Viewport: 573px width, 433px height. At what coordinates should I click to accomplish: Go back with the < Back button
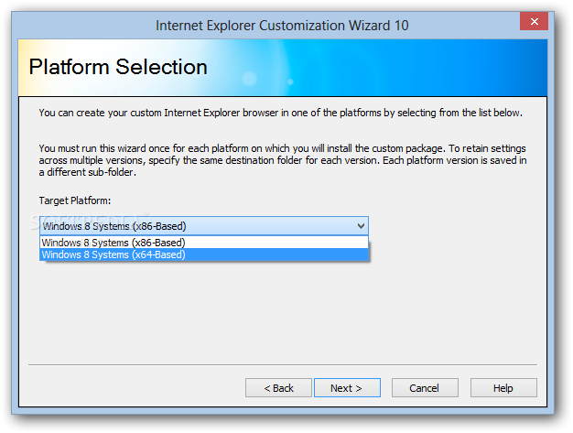(278, 388)
